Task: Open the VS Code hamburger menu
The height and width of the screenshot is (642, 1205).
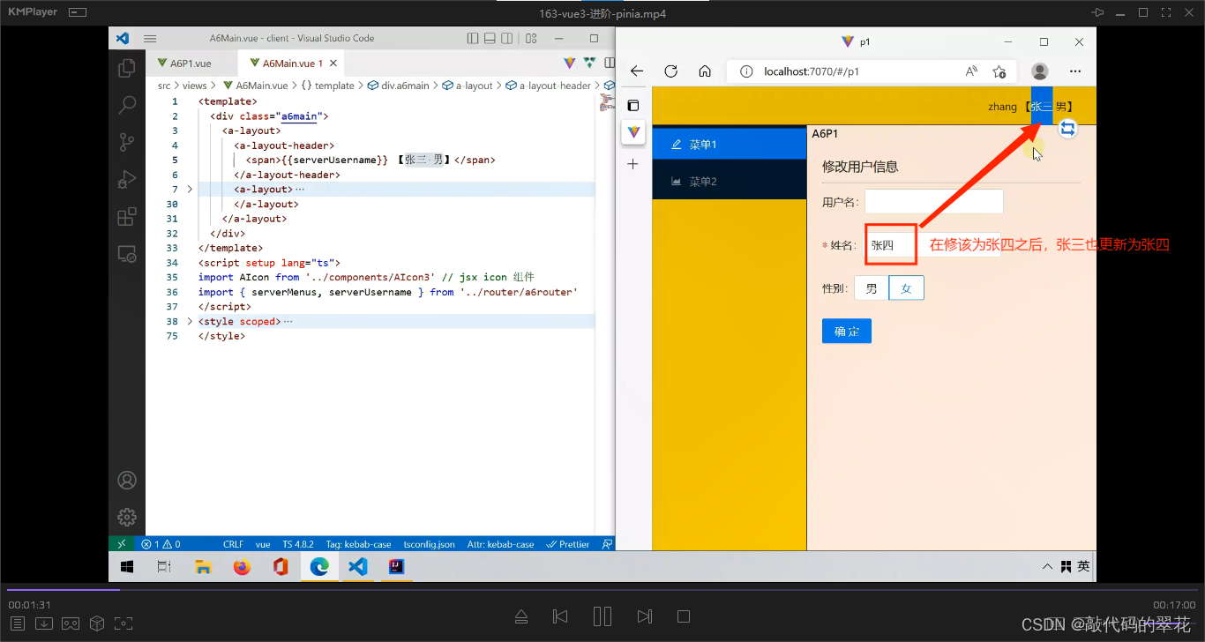Action: (x=150, y=39)
